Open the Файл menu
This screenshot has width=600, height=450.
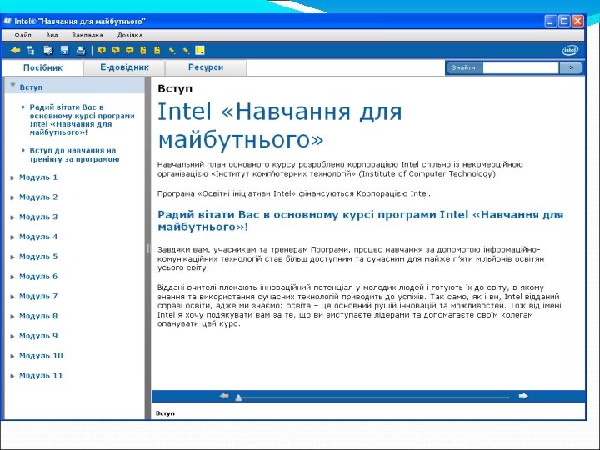[x=23, y=35]
